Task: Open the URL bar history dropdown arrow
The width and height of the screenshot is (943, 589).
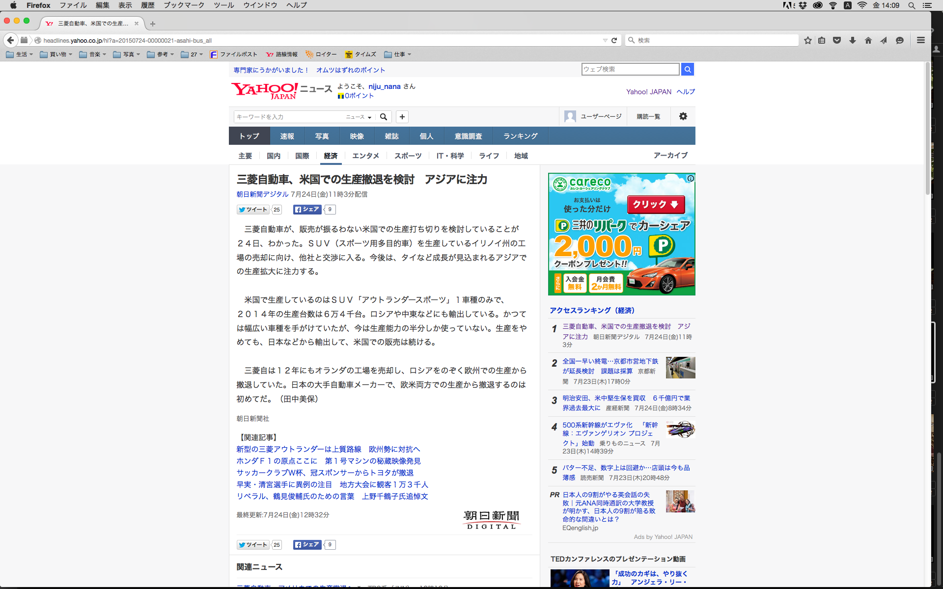Action: point(605,40)
